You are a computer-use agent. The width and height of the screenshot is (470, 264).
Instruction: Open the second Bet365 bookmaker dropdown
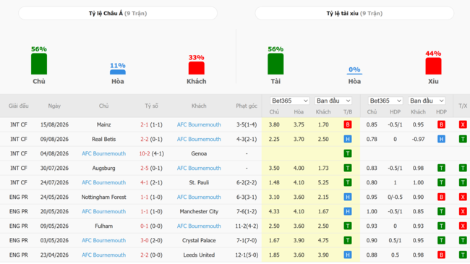coord(385,101)
